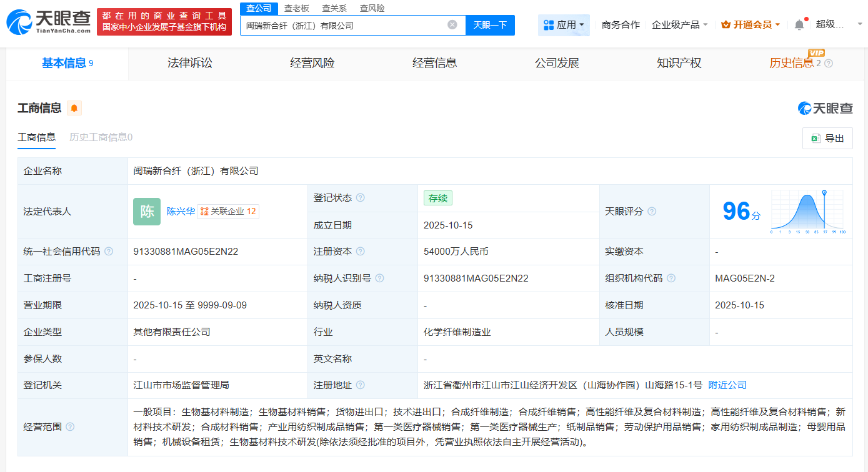Click the orange alert bell beside 工商信息 heading
The image size is (868, 472).
74,107
